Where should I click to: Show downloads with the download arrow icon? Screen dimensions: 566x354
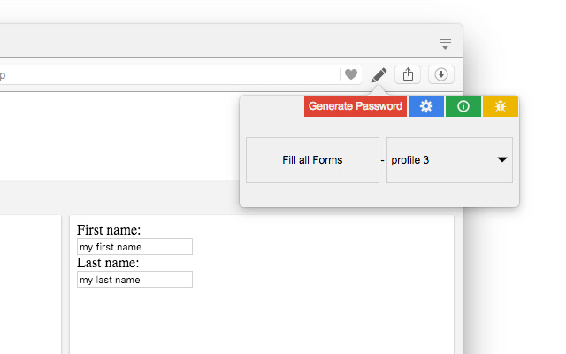tap(441, 74)
